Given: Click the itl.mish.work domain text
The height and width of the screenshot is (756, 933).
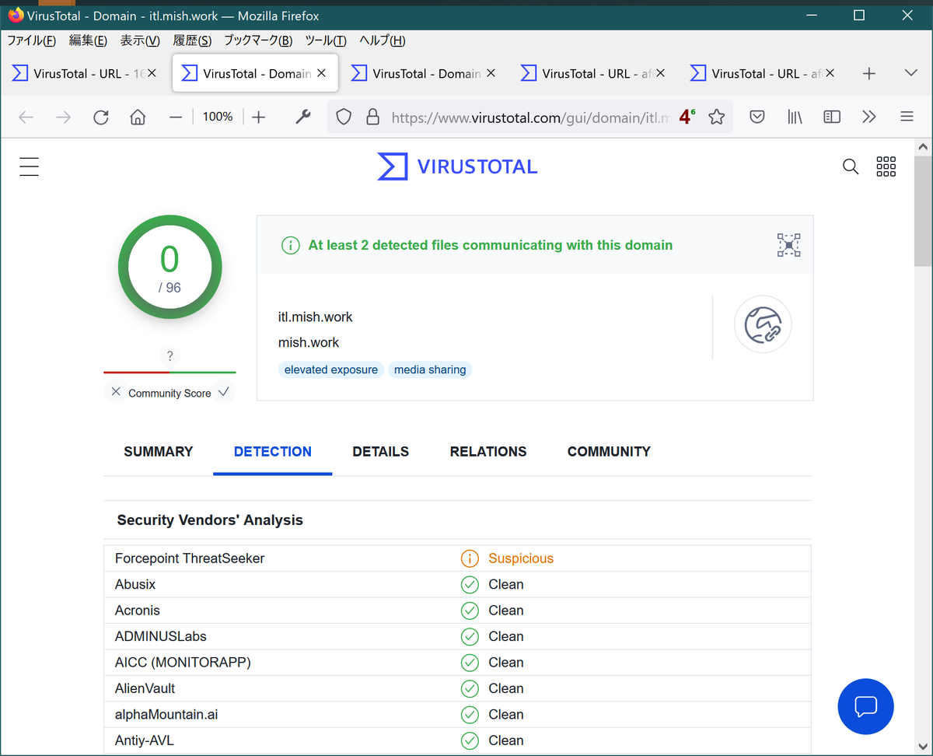Looking at the screenshot, I should coord(316,317).
